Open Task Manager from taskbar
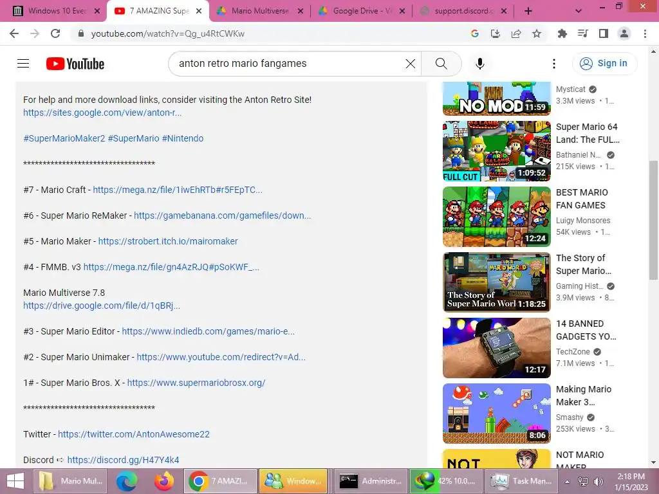659x494 pixels. 521,481
